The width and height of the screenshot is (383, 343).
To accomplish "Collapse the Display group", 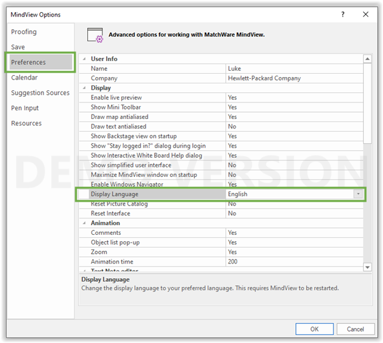I will coord(84,88).
